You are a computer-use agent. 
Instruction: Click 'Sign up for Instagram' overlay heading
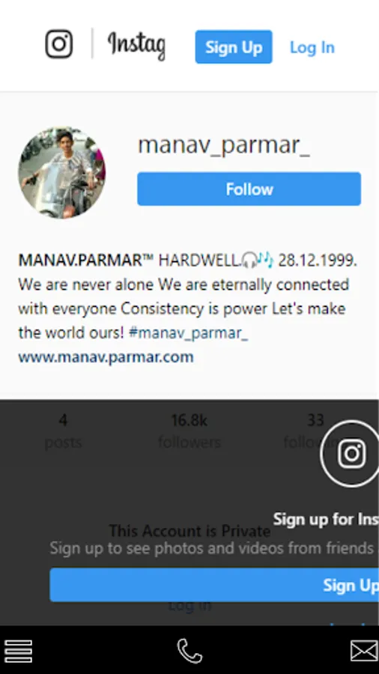[x=326, y=519]
